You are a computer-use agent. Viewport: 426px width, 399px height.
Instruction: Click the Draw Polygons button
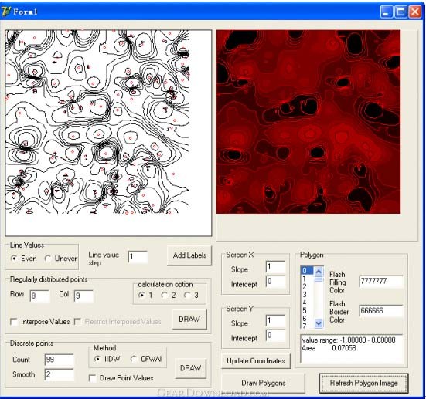[x=263, y=383]
